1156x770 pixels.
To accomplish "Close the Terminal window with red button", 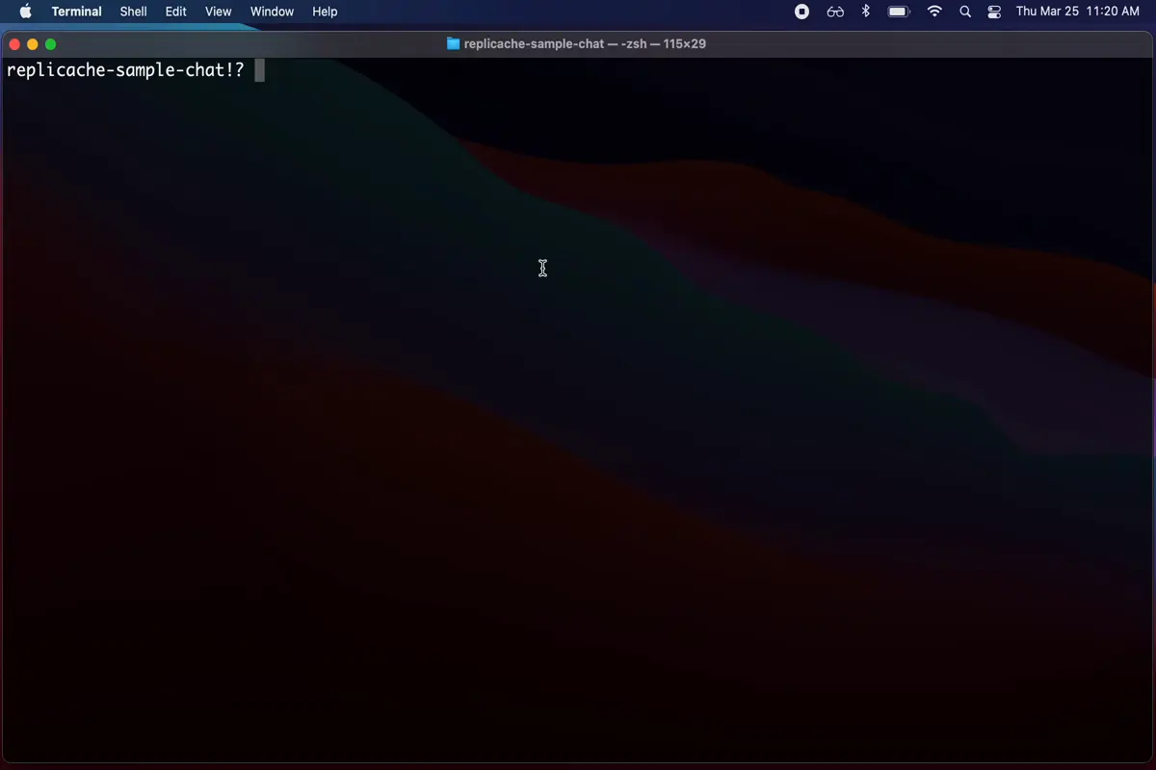I will coord(14,44).
